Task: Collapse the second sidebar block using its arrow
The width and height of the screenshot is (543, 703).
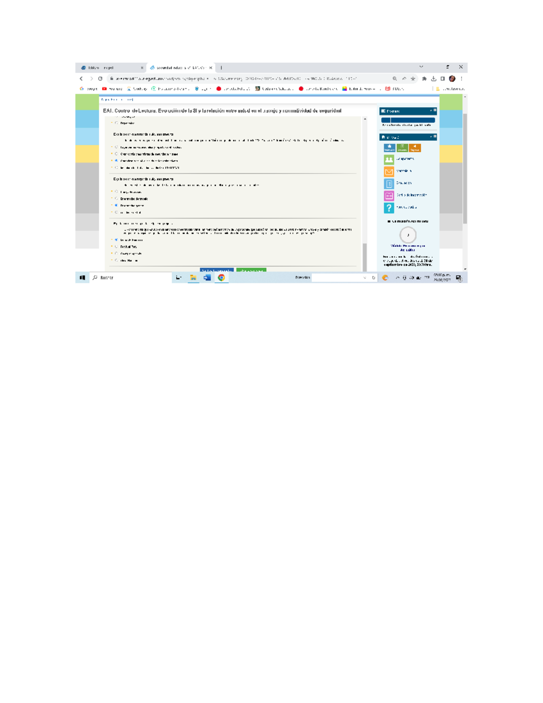Action: (x=431, y=137)
